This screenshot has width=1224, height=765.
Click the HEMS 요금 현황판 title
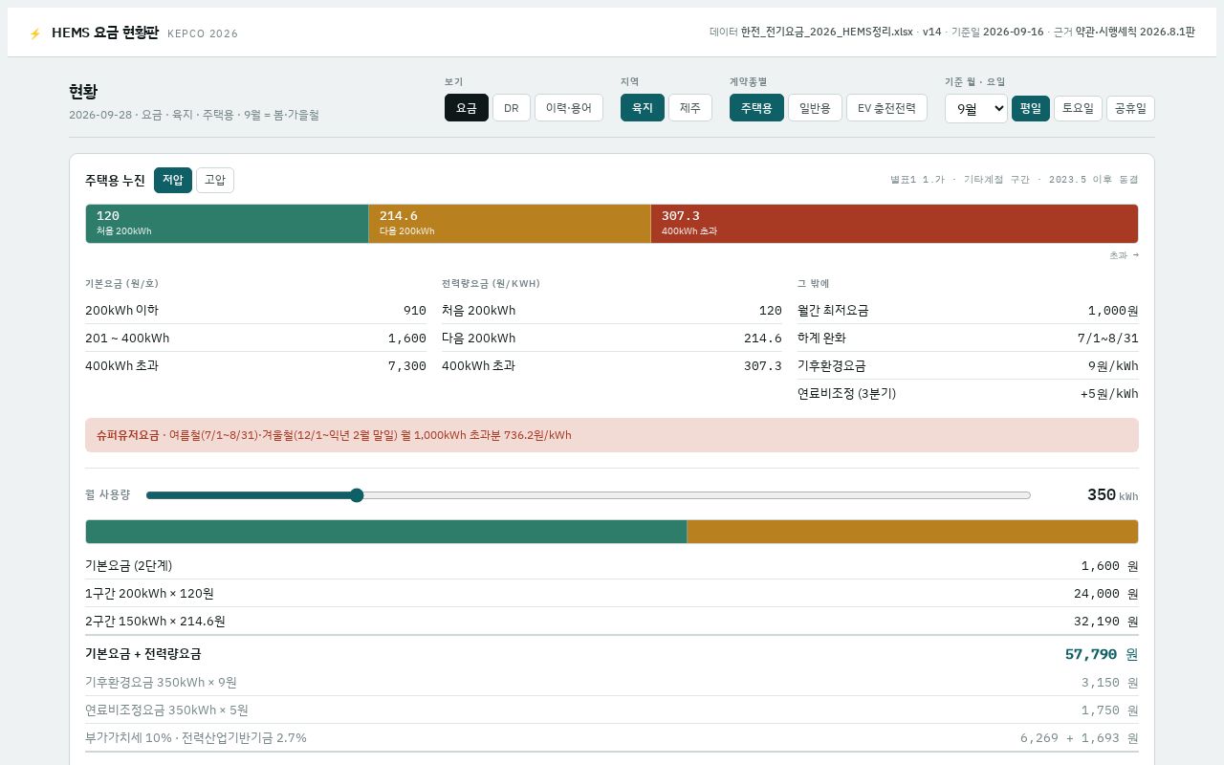[105, 33]
